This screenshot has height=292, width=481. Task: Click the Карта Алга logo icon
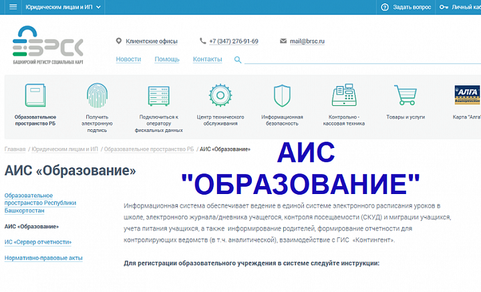click(466, 95)
